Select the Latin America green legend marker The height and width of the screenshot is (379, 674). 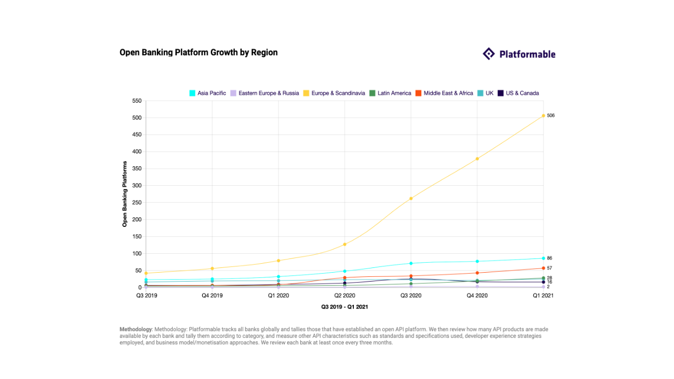pos(372,93)
